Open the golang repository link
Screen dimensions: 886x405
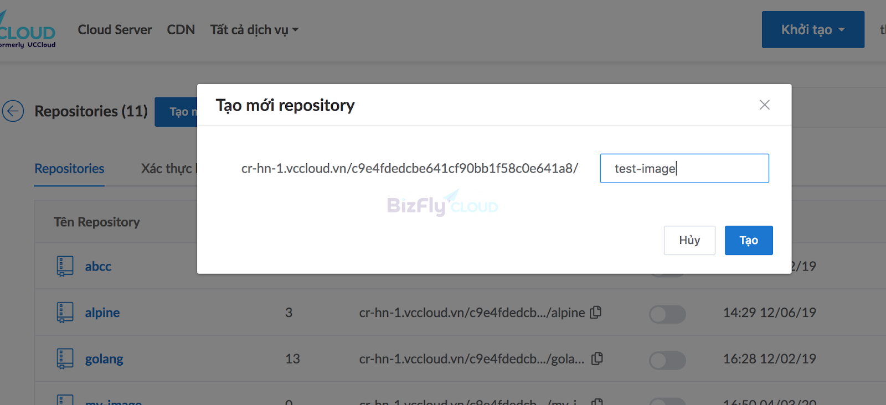[x=104, y=359]
